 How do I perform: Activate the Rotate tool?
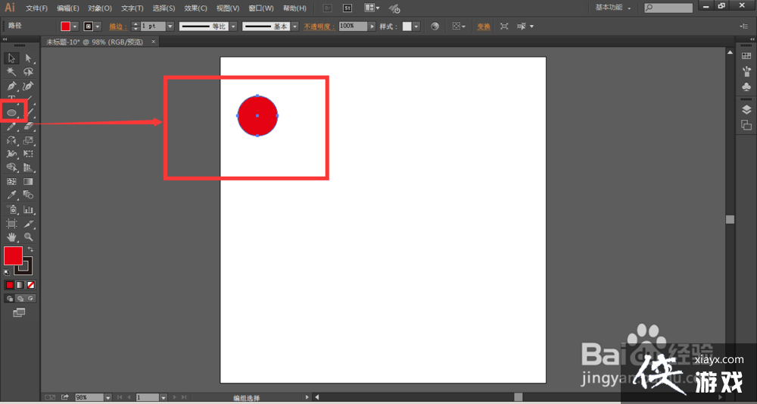tap(11, 141)
